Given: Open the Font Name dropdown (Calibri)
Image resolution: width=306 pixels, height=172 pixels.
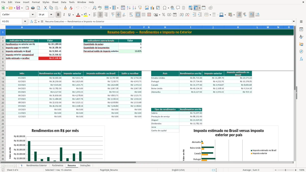Looking at the screenshot, I should pos(33,15).
